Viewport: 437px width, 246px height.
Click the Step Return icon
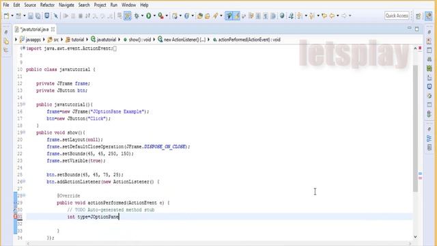[x=110, y=16]
